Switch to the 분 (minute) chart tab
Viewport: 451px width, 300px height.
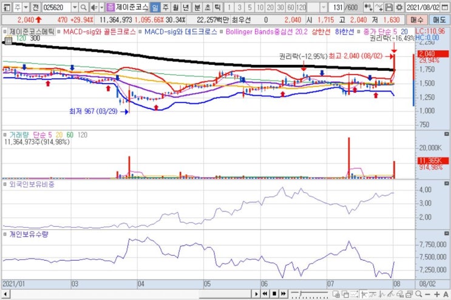pos(197,7)
